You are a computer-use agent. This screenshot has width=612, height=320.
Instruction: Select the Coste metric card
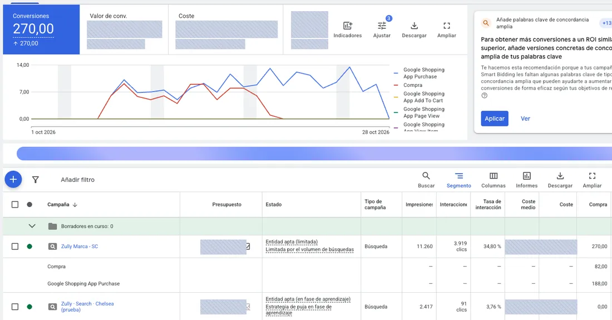tap(226, 29)
